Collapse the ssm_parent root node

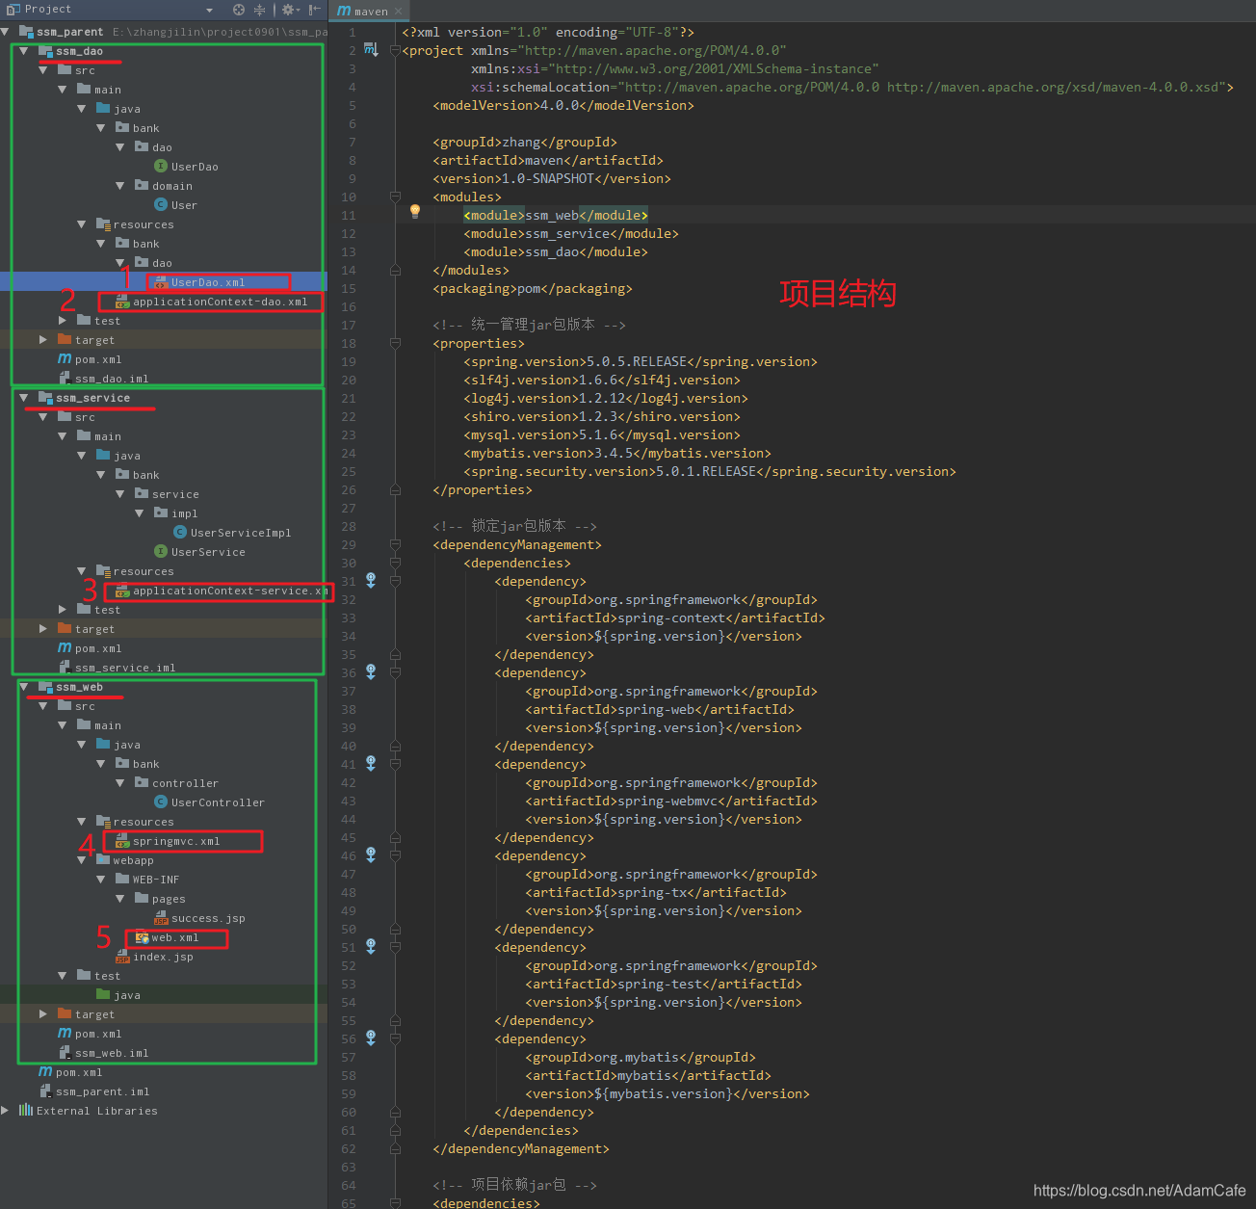[6, 32]
